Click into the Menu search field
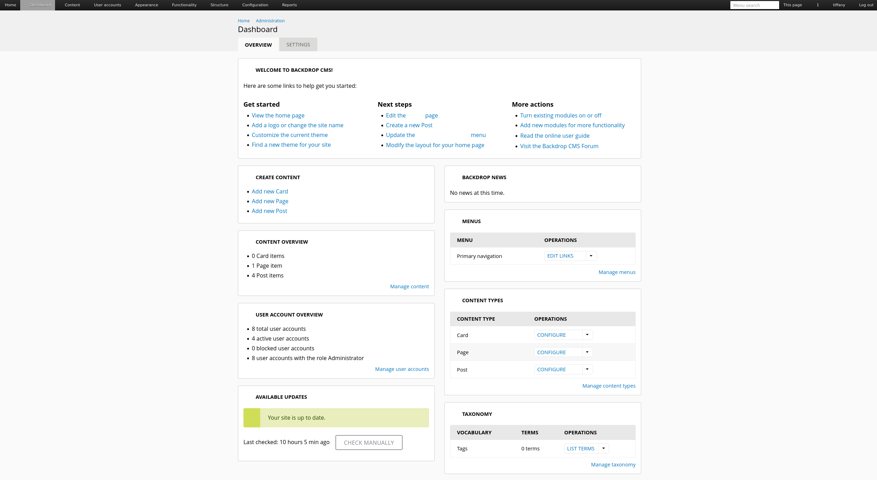This screenshot has width=877, height=480. coord(754,5)
